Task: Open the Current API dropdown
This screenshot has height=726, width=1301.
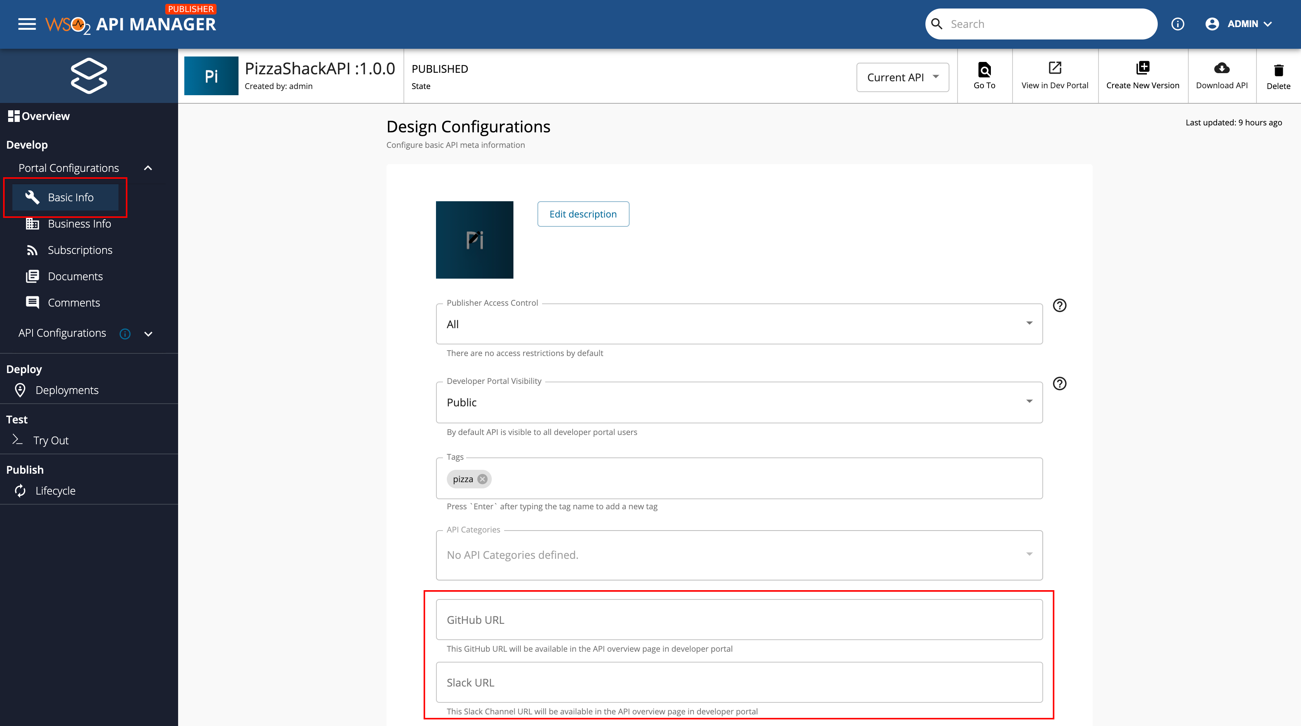Action: tap(902, 77)
